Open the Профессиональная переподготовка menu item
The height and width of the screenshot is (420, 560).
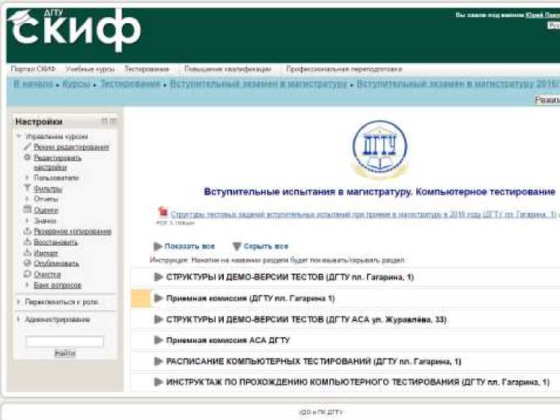pyautogui.click(x=344, y=69)
